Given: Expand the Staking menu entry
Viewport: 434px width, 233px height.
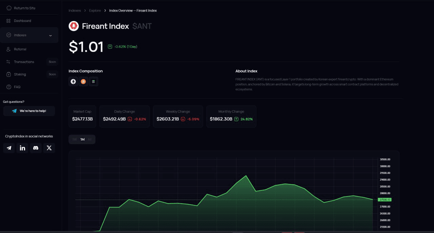Looking at the screenshot, I should click(19, 74).
